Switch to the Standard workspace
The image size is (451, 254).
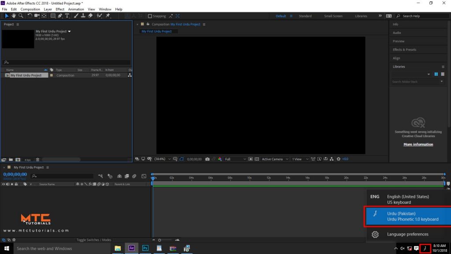point(305,16)
